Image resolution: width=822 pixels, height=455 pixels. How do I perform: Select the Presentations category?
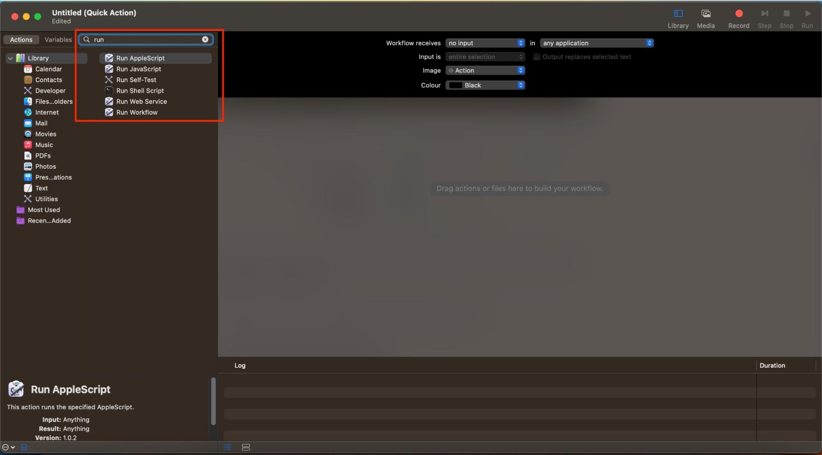(46, 177)
